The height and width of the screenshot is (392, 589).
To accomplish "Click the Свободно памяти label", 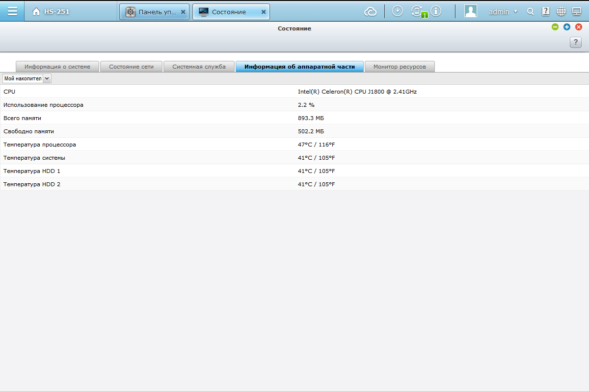I will [28, 131].
